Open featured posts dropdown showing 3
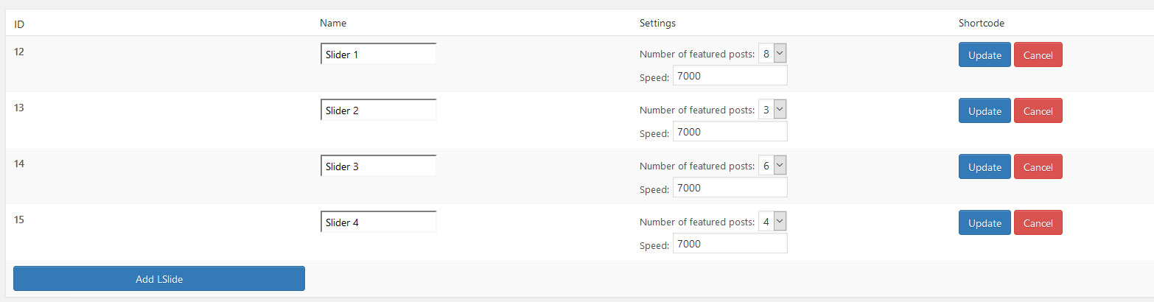1154x302 pixels. coord(773,110)
